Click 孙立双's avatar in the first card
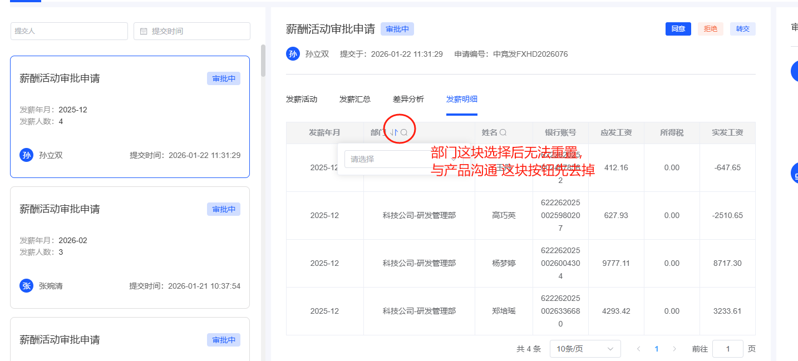Screen dimensions: 798x361 (26, 155)
